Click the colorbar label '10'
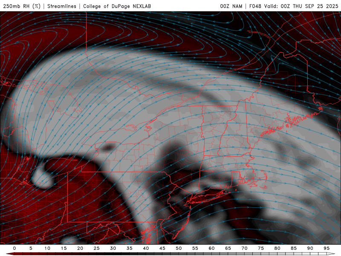 pos(47,248)
